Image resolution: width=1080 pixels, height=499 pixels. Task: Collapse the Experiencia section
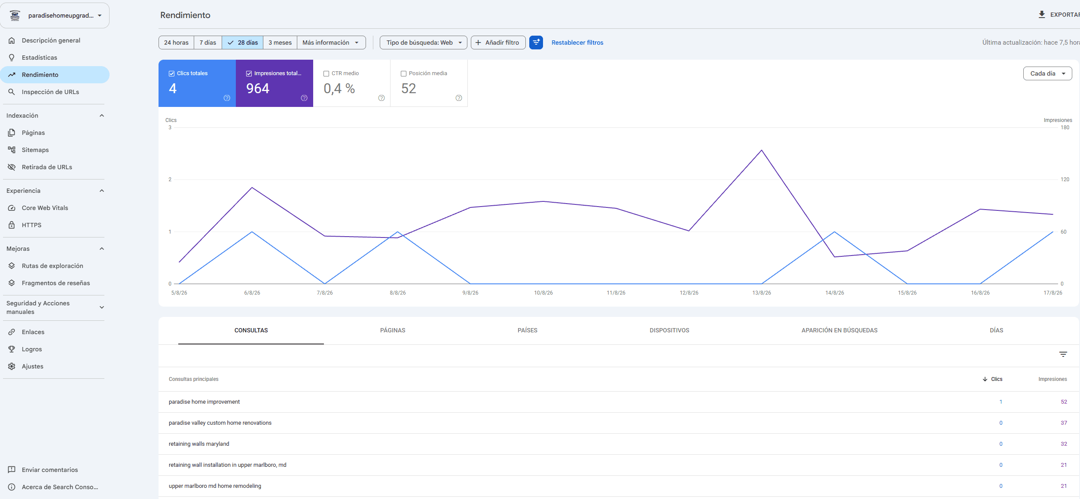pyautogui.click(x=102, y=191)
